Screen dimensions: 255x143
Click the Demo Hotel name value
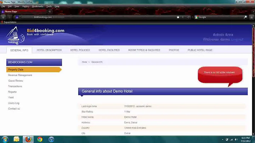130,117
